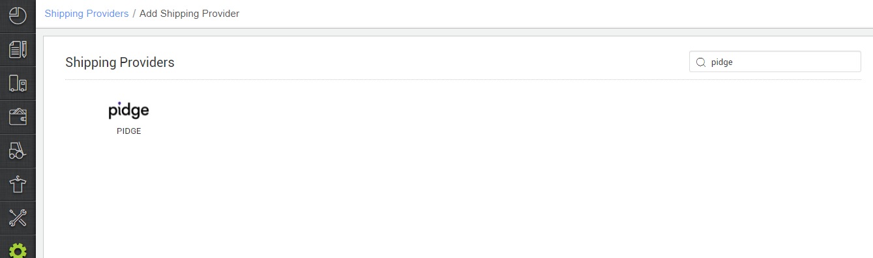
Task: Open the t-shirt products icon
Action: pyautogui.click(x=18, y=185)
